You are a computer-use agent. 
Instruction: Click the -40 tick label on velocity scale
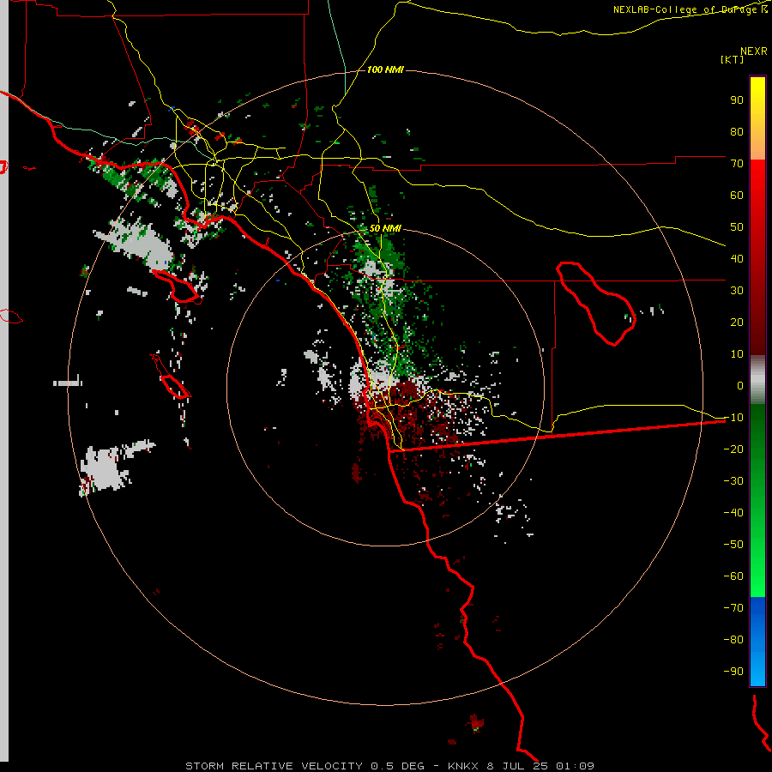tap(733, 513)
